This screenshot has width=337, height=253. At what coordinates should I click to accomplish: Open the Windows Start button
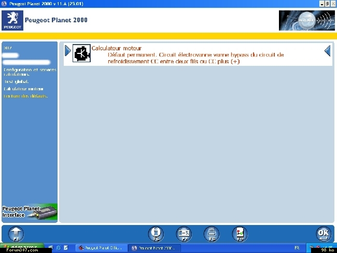point(21,247)
